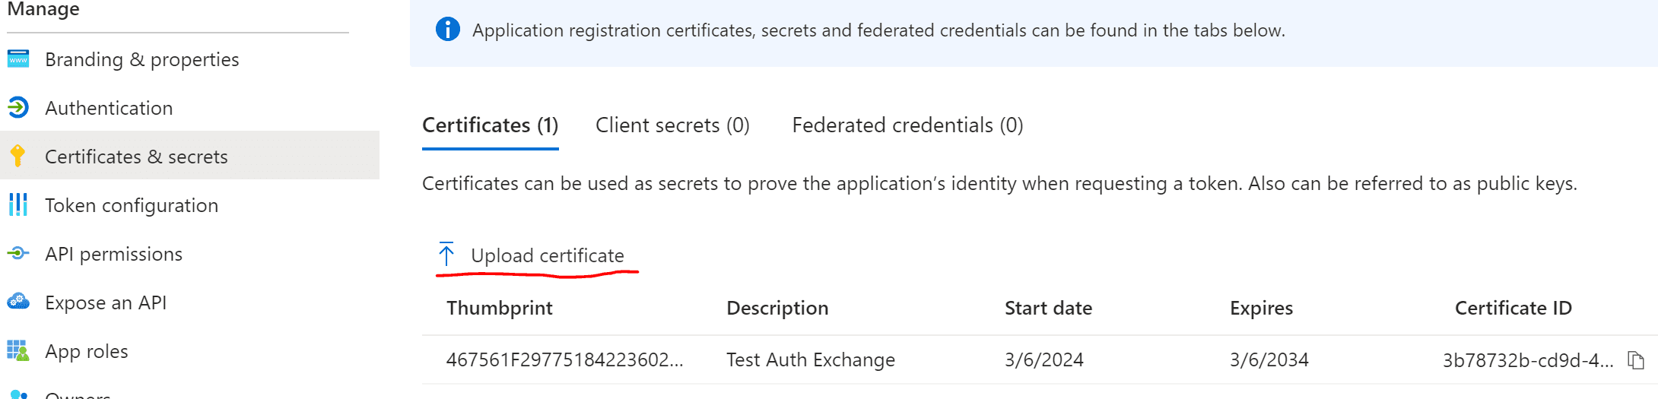1658x399 pixels.
Task: Copy the Certificate ID value
Action: 1635,359
